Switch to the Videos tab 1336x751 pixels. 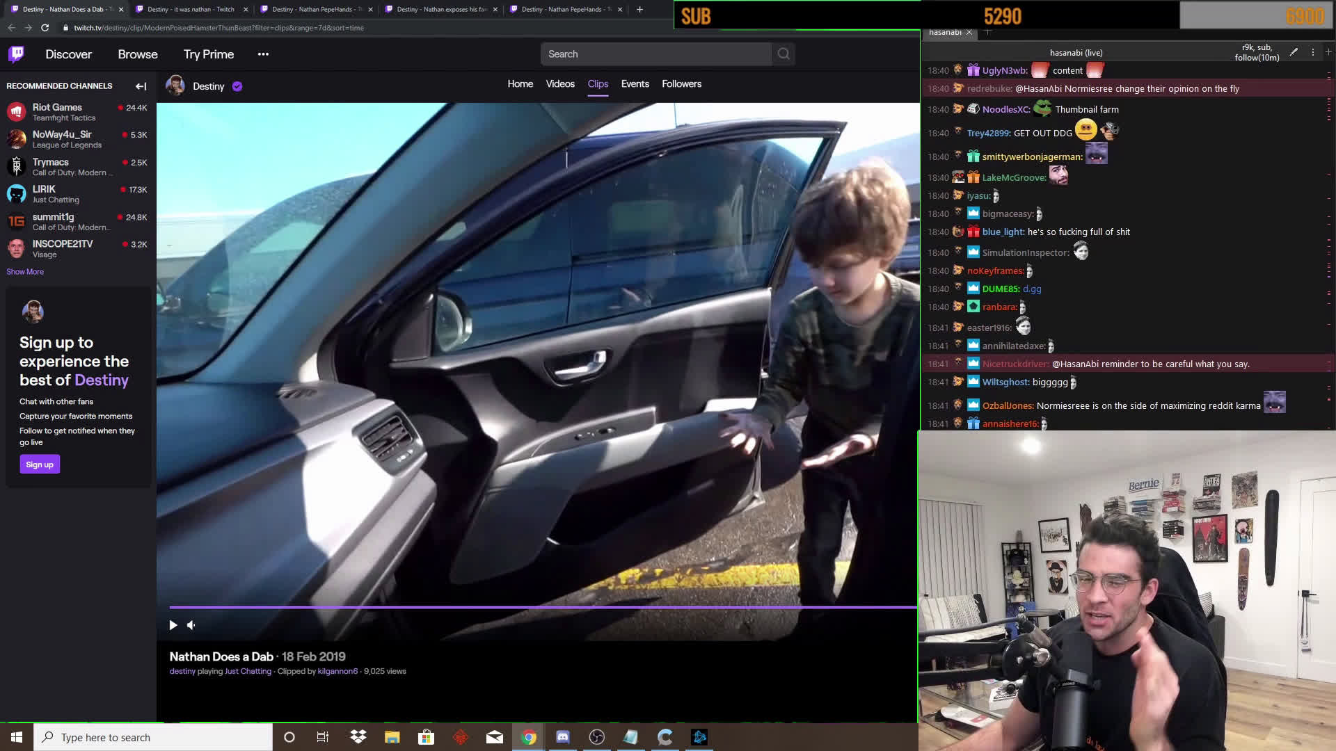click(559, 83)
